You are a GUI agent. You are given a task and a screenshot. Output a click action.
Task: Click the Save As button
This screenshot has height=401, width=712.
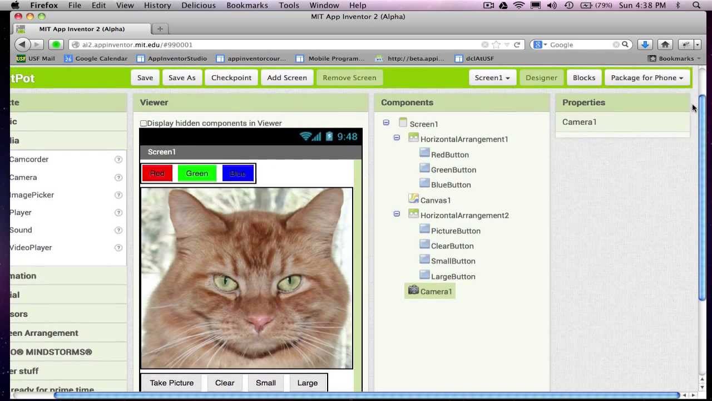pos(182,78)
